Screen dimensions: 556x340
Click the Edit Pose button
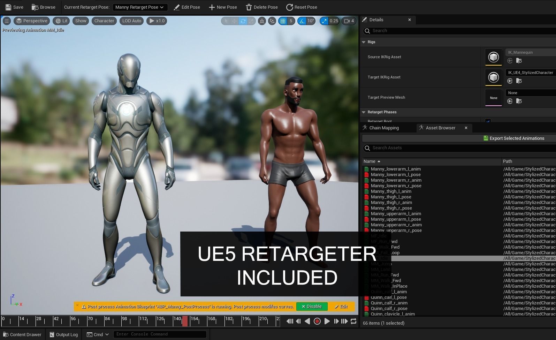click(187, 7)
